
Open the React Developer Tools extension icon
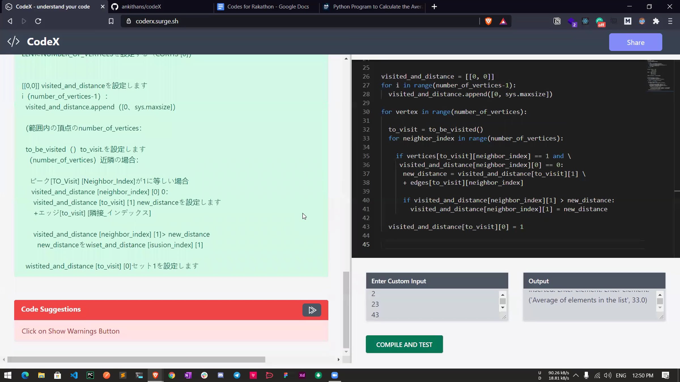585,21
